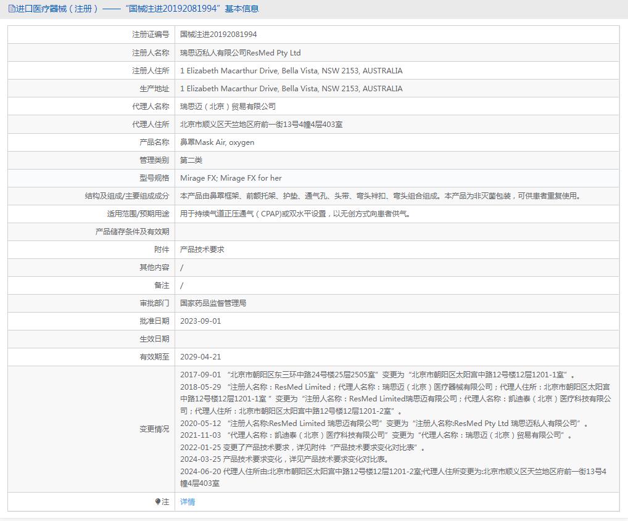Select the 附件 产品技术要求 cell

tap(204, 249)
